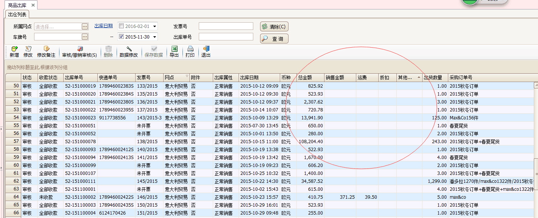Uncheck the 2015-11-30 date checkbox

pyautogui.click(x=121, y=37)
